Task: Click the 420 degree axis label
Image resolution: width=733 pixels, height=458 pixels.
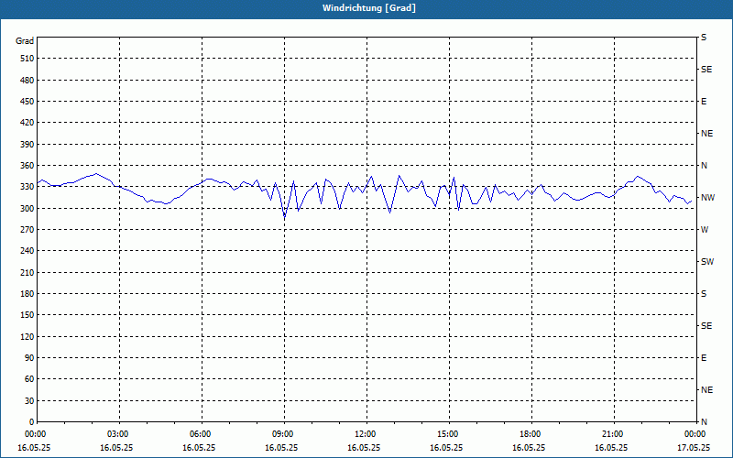Action: click(x=27, y=123)
